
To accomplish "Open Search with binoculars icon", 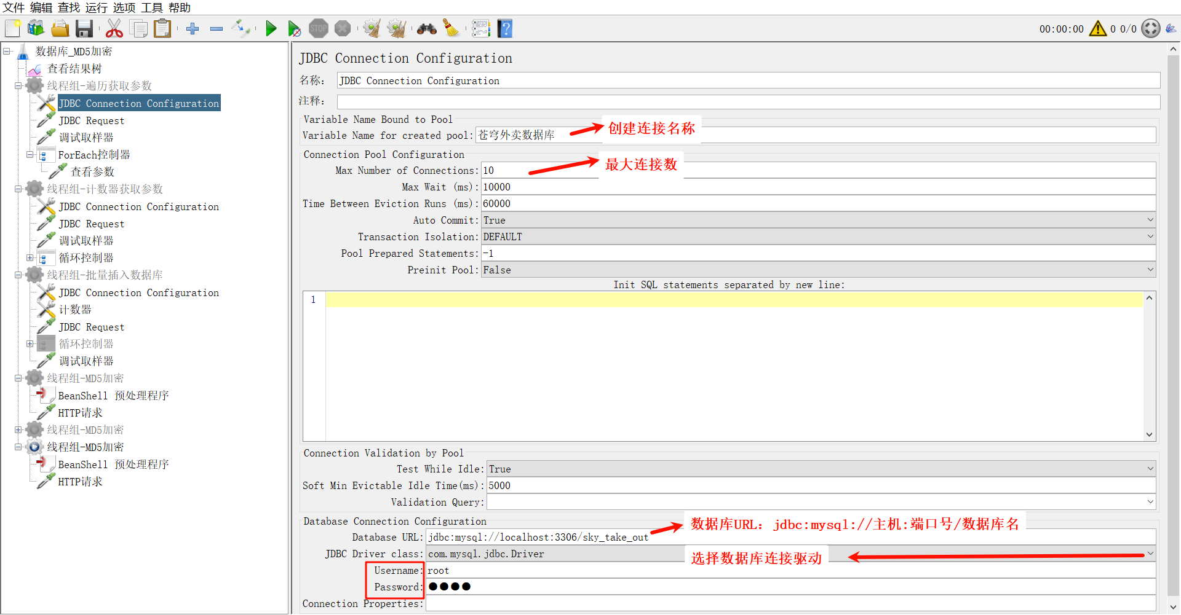I will click(426, 28).
